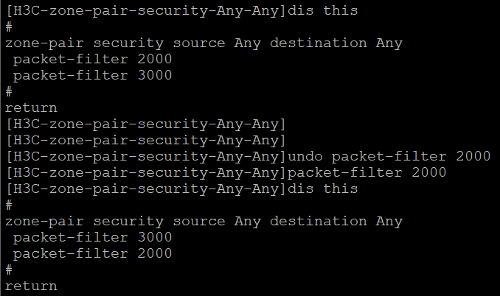Click "packet-filter 2000" in the first output block
500x296 pixels.
[92, 59]
